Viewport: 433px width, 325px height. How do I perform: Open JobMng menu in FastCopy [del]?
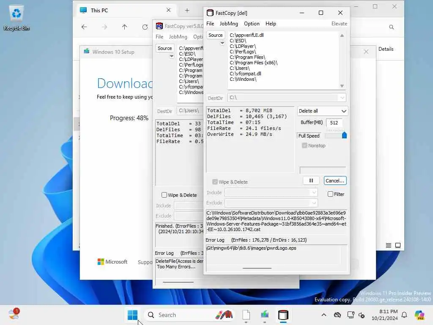coord(229,24)
